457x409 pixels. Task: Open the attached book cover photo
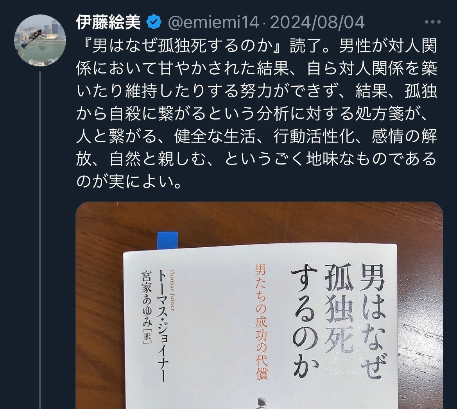pos(259,305)
